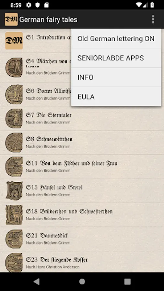Screen dimensions: 164x291
Task: Tap the ornate initial icon for Schneewittchen
Action: [14, 143]
